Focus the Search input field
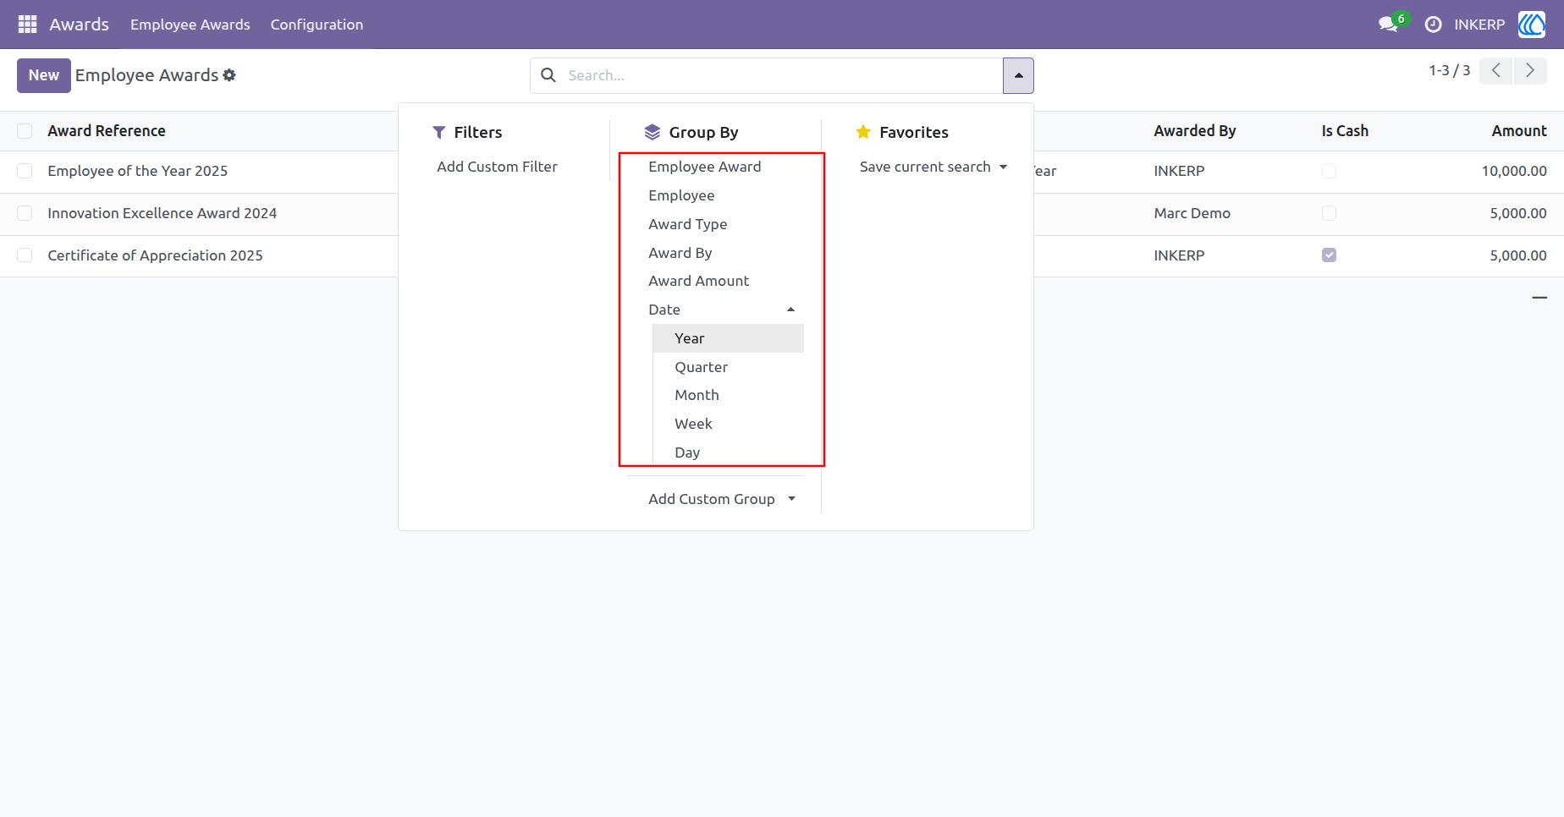Image resolution: width=1564 pixels, height=817 pixels. tap(783, 75)
